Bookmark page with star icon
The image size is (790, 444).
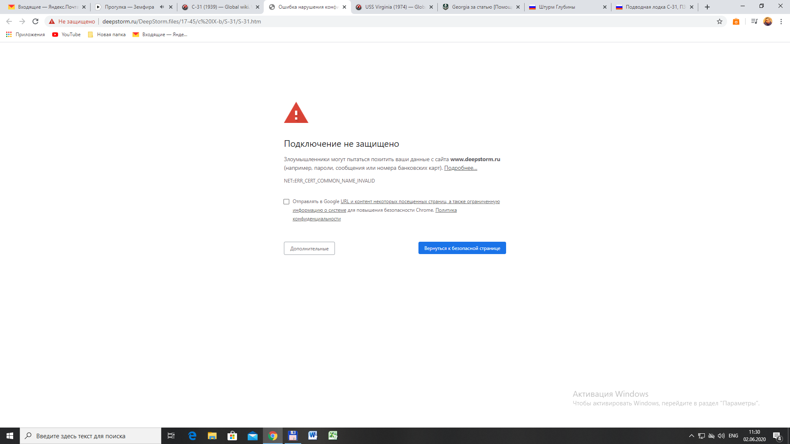720,21
